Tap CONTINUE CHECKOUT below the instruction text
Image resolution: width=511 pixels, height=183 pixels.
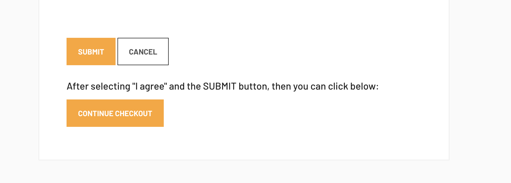click(x=115, y=113)
